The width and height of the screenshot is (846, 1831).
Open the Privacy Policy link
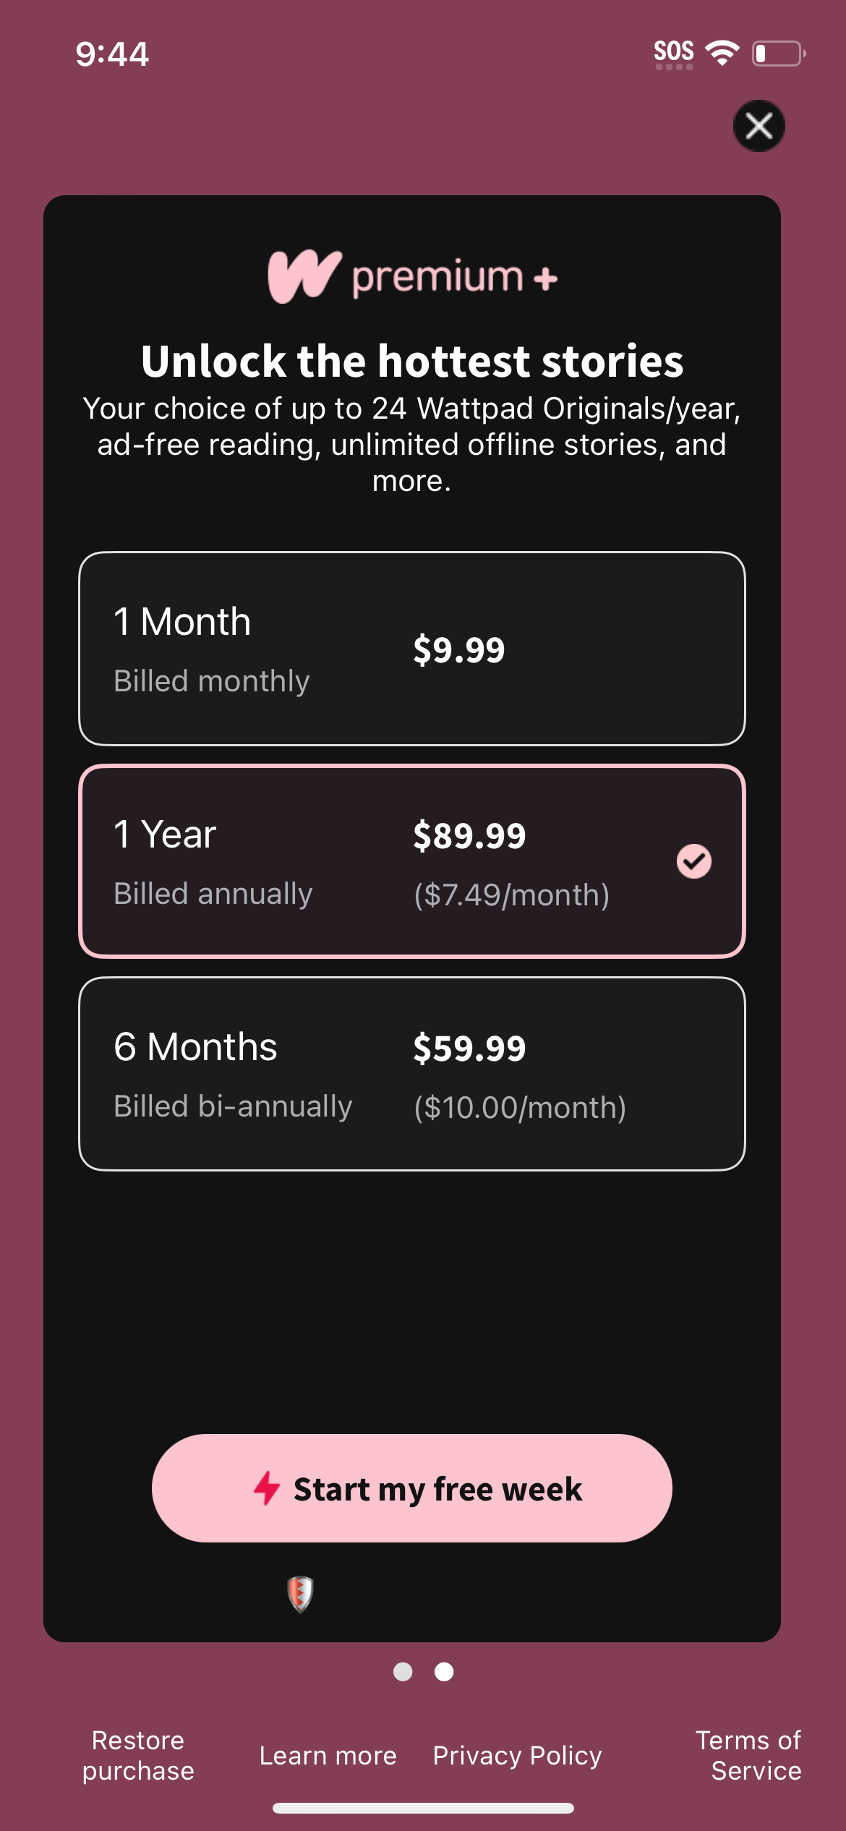coord(517,1755)
